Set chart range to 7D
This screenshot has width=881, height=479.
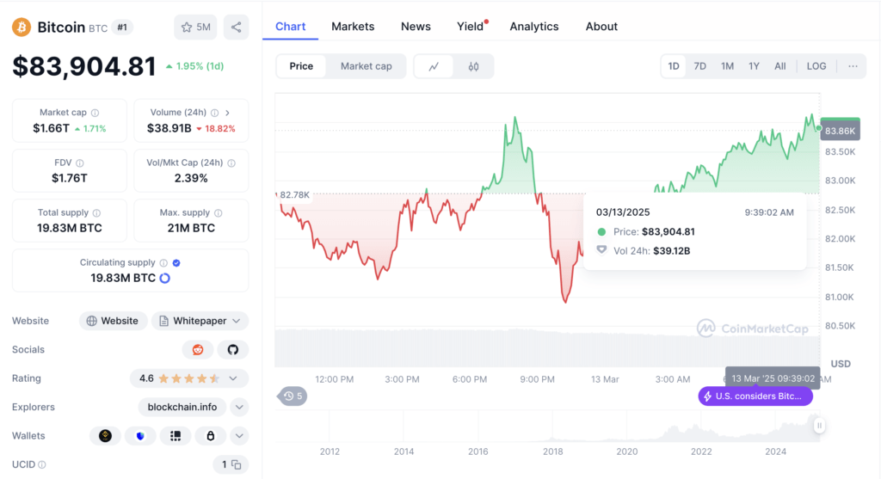click(700, 66)
